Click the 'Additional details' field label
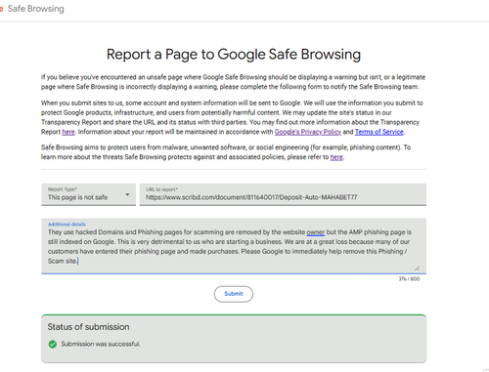Screen dimensions: 489x372 pyautogui.click(x=67, y=225)
